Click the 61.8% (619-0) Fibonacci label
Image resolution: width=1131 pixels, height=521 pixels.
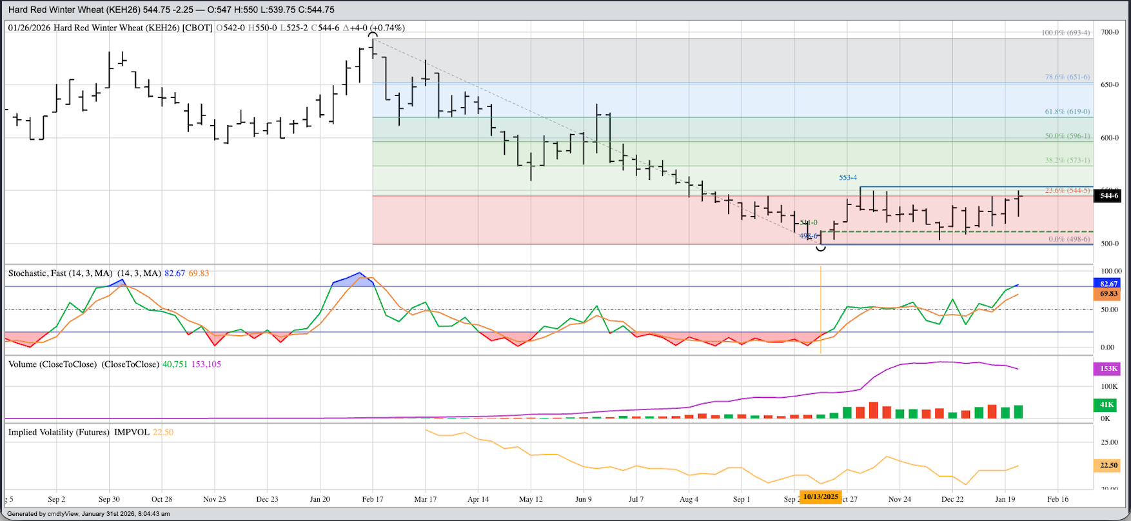tap(1067, 112)
